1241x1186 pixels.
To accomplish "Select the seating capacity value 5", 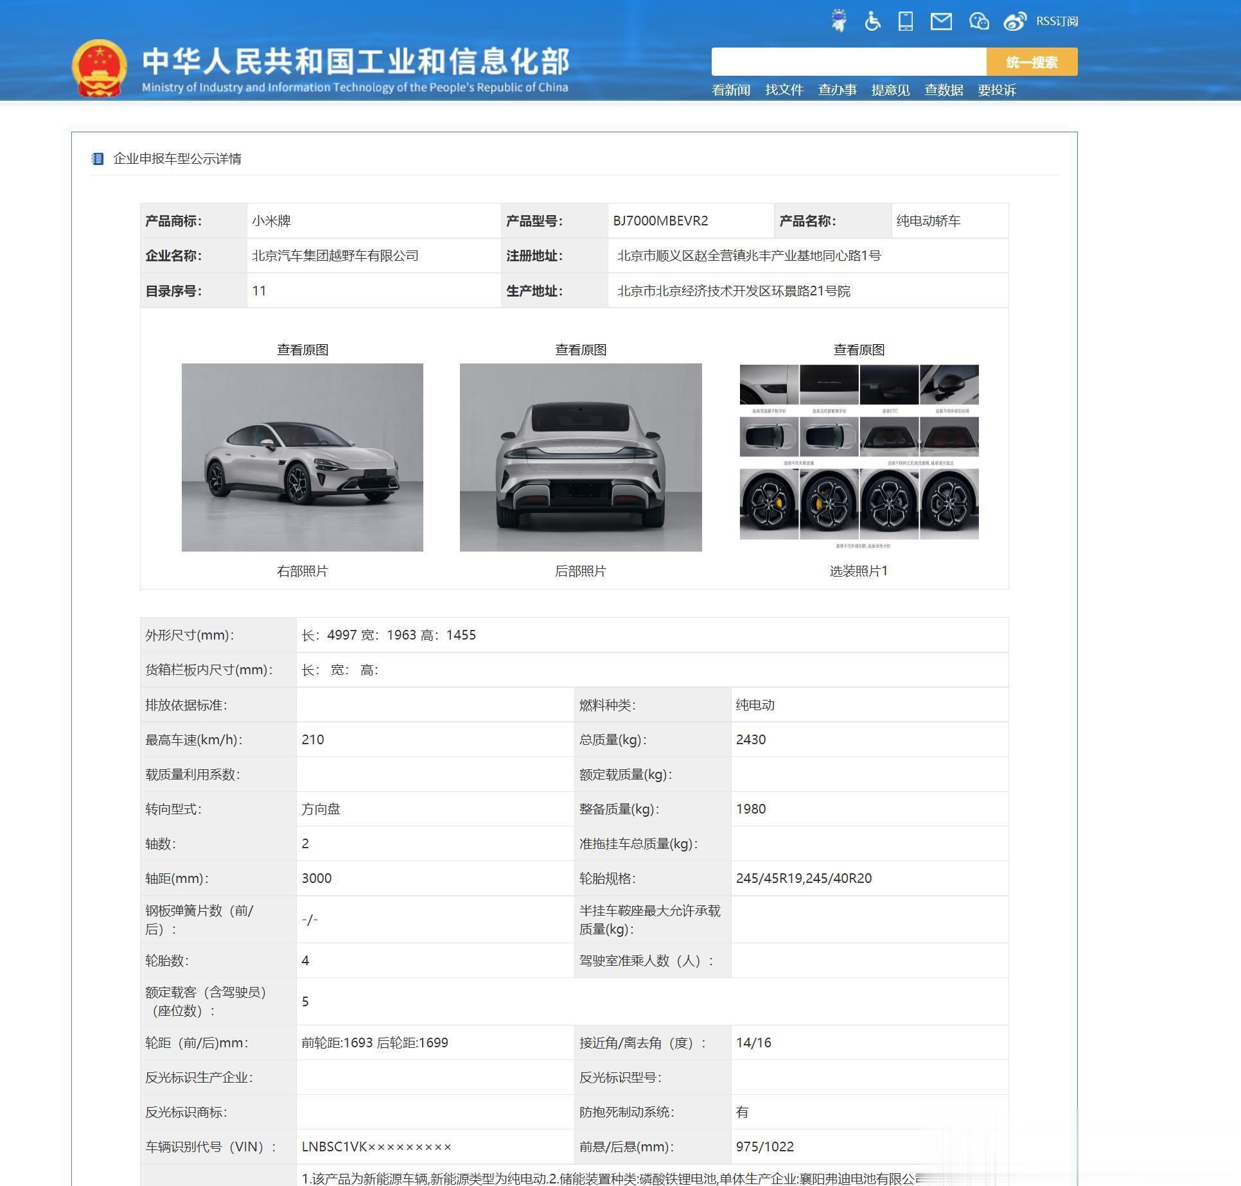I will (305, 1002).
